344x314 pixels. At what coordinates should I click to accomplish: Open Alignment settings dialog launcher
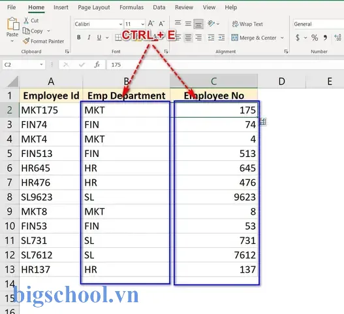coord(286,52)
